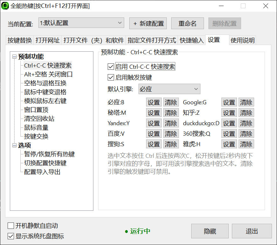This screenshot has width=277, height=245.
Task: Set the 搜狗:S trigger key
Action: pyautogui.click(x=154, y=144)
